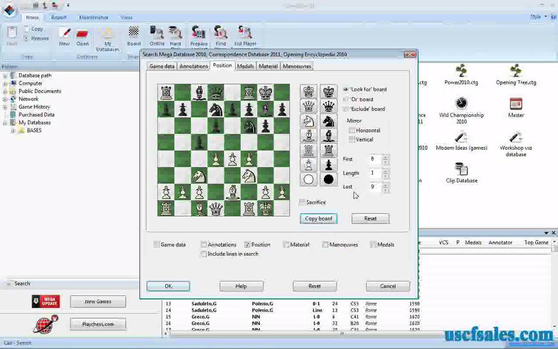Screen dimensions: 558x349
Task: Expand the Network tree node
Action: click(x=5, y=99)
